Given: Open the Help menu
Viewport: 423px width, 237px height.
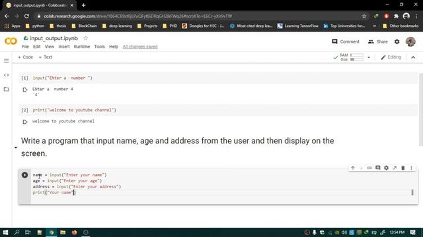Looking at the screenshot, I should [114, 47].
